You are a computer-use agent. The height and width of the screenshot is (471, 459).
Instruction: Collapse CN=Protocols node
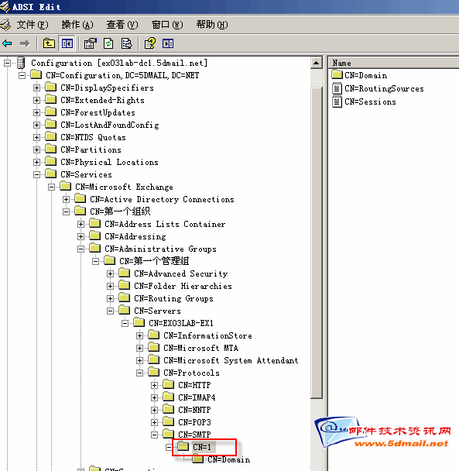pyautogui.click(x=139, y=373)
